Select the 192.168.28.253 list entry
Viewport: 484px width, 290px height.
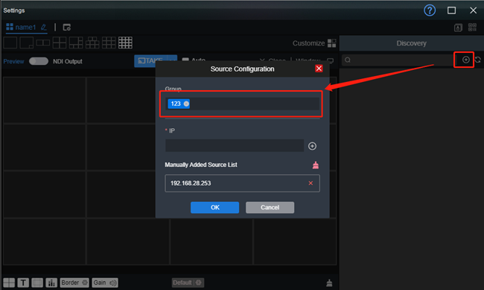click(x=242, y=183)
